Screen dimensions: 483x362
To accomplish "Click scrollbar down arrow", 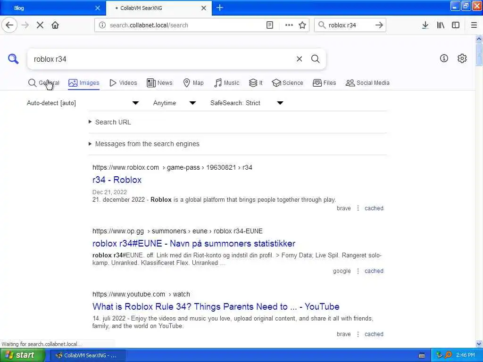I will point(479,344).
